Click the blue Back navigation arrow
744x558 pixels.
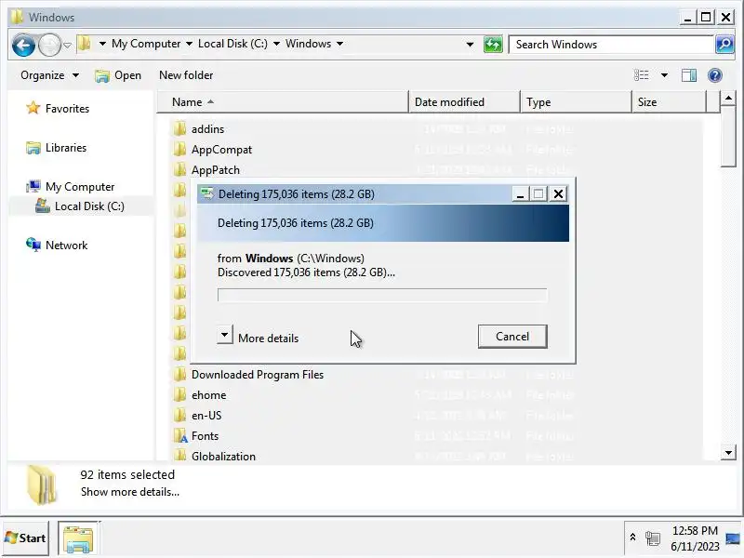23,45
